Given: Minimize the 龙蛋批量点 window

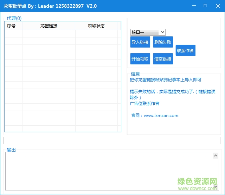Looking at the screenshot, I should [194, 6].
